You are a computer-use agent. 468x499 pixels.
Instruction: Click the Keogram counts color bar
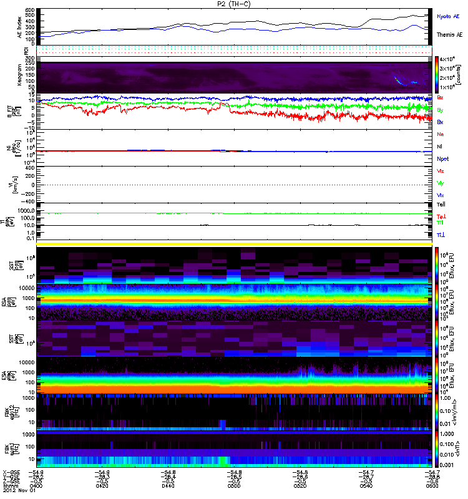[437, 75]
